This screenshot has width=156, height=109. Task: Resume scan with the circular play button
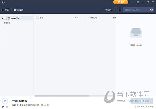click(x=5, y=101)
